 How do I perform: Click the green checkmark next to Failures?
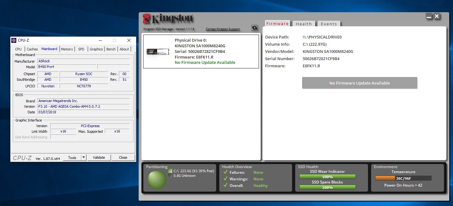point(225,172)
